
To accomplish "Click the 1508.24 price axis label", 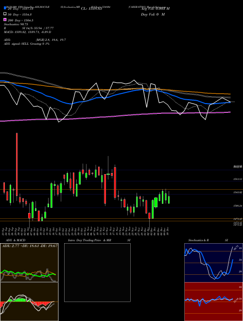I will [238, 206].
